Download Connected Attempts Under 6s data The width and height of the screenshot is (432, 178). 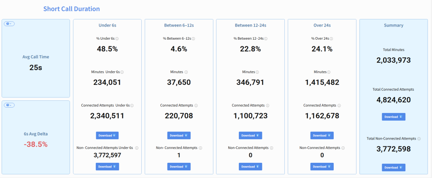pos(107,135)
